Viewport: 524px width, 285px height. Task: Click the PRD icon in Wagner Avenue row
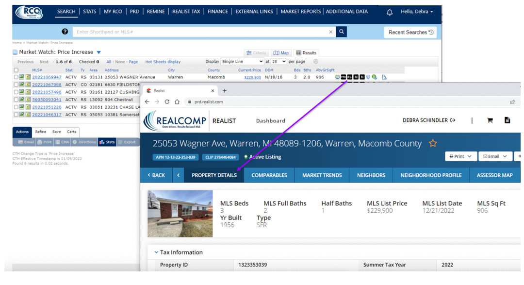pyautogui.click(x=343, y=77)
